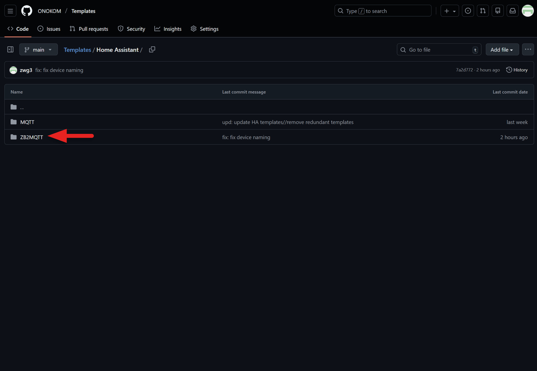
Task: Focus the 'Type / to search' field
Action: (x=383, y=11)
